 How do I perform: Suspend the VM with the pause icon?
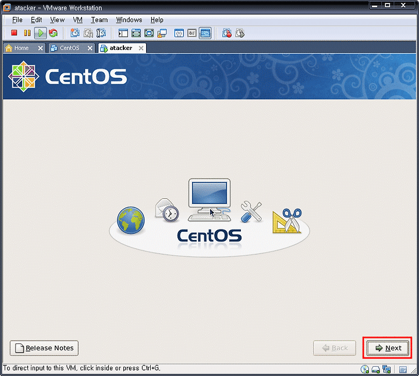pyautogui.click(x=27, y=33)
